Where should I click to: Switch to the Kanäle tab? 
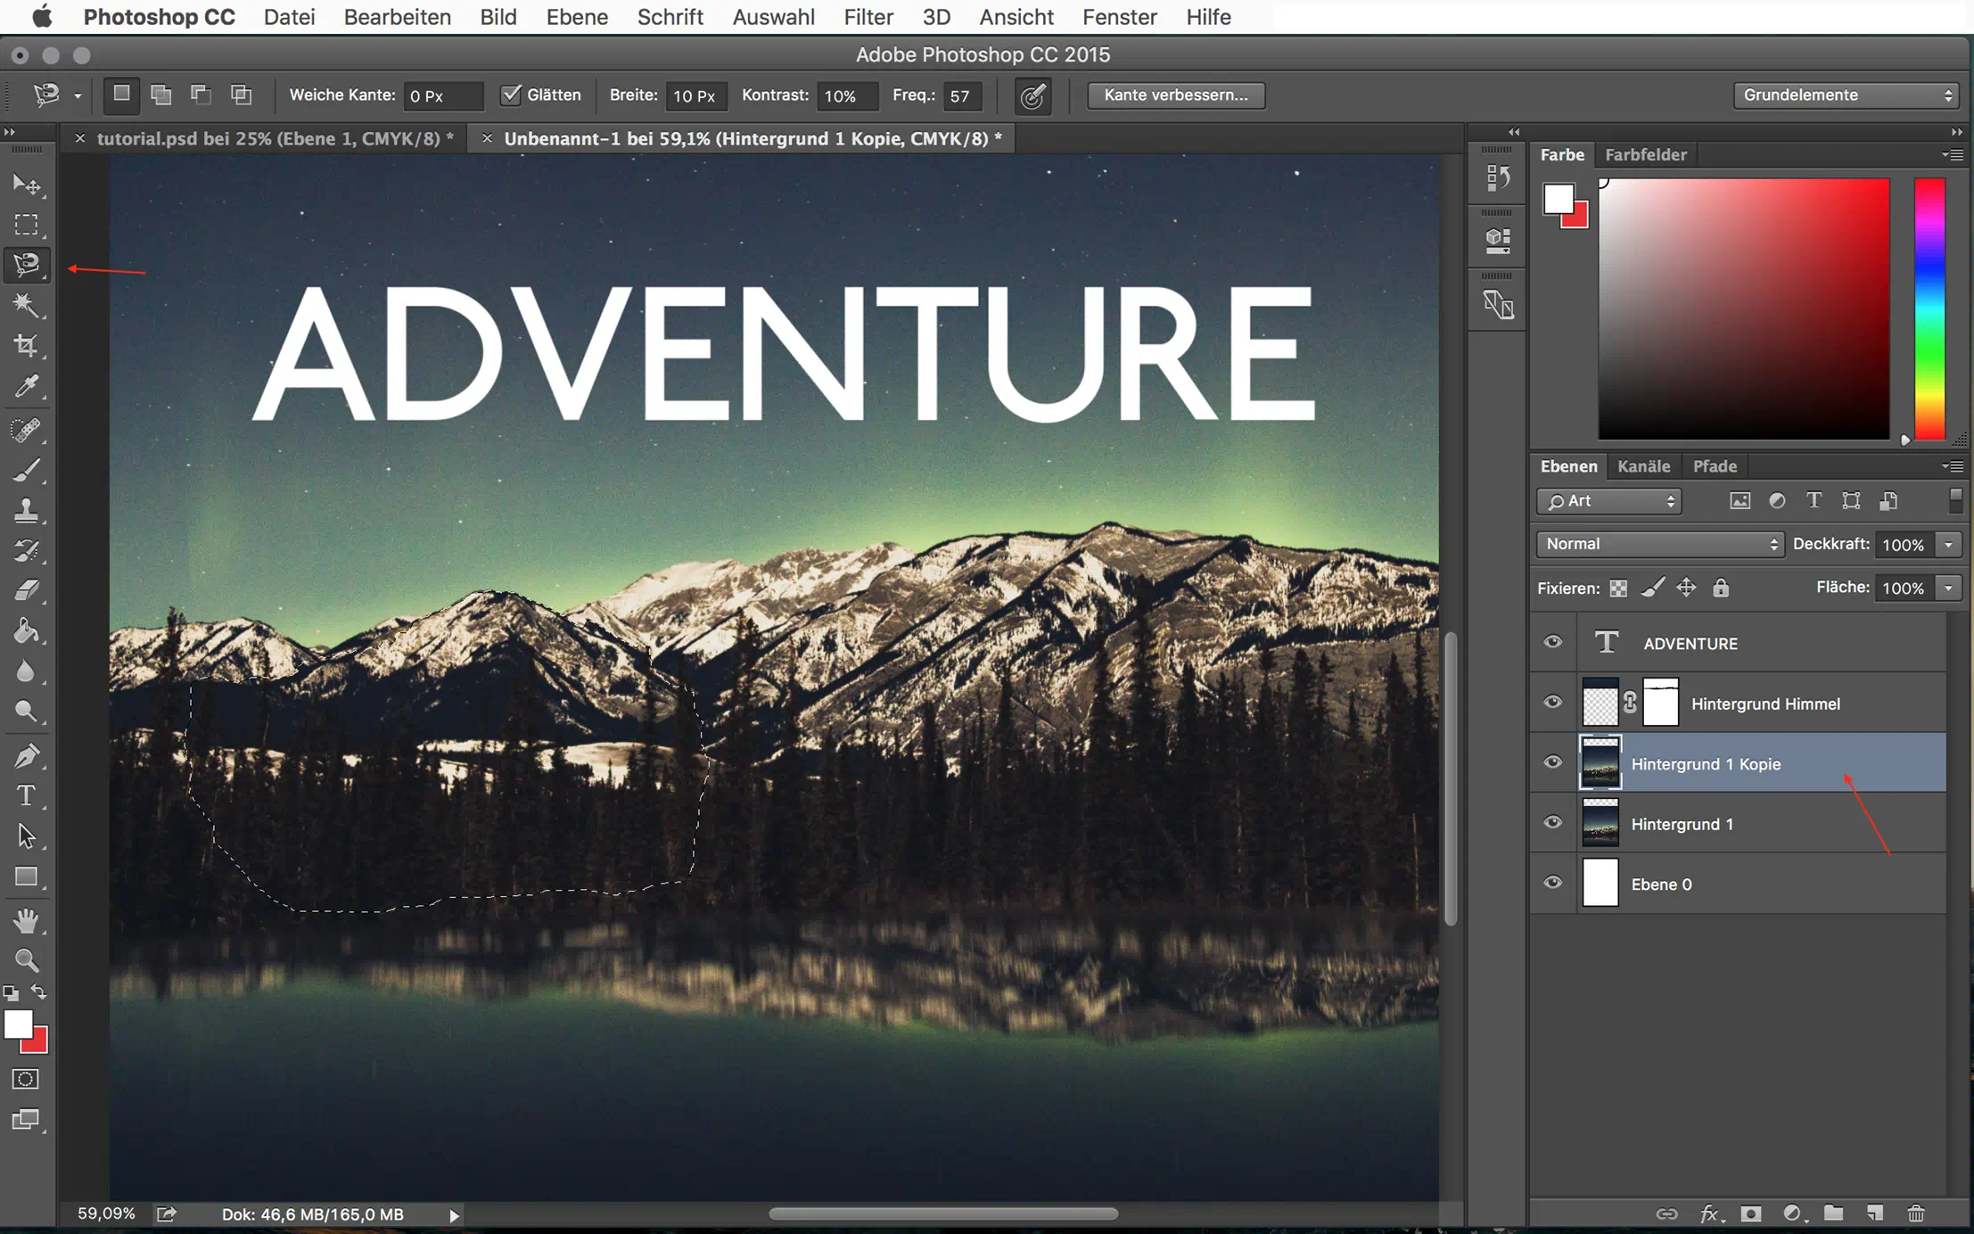[1643, 466]
